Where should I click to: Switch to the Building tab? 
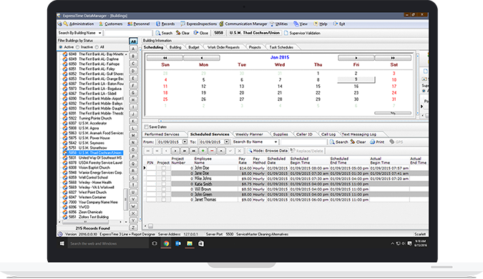(x=175, y=47)
